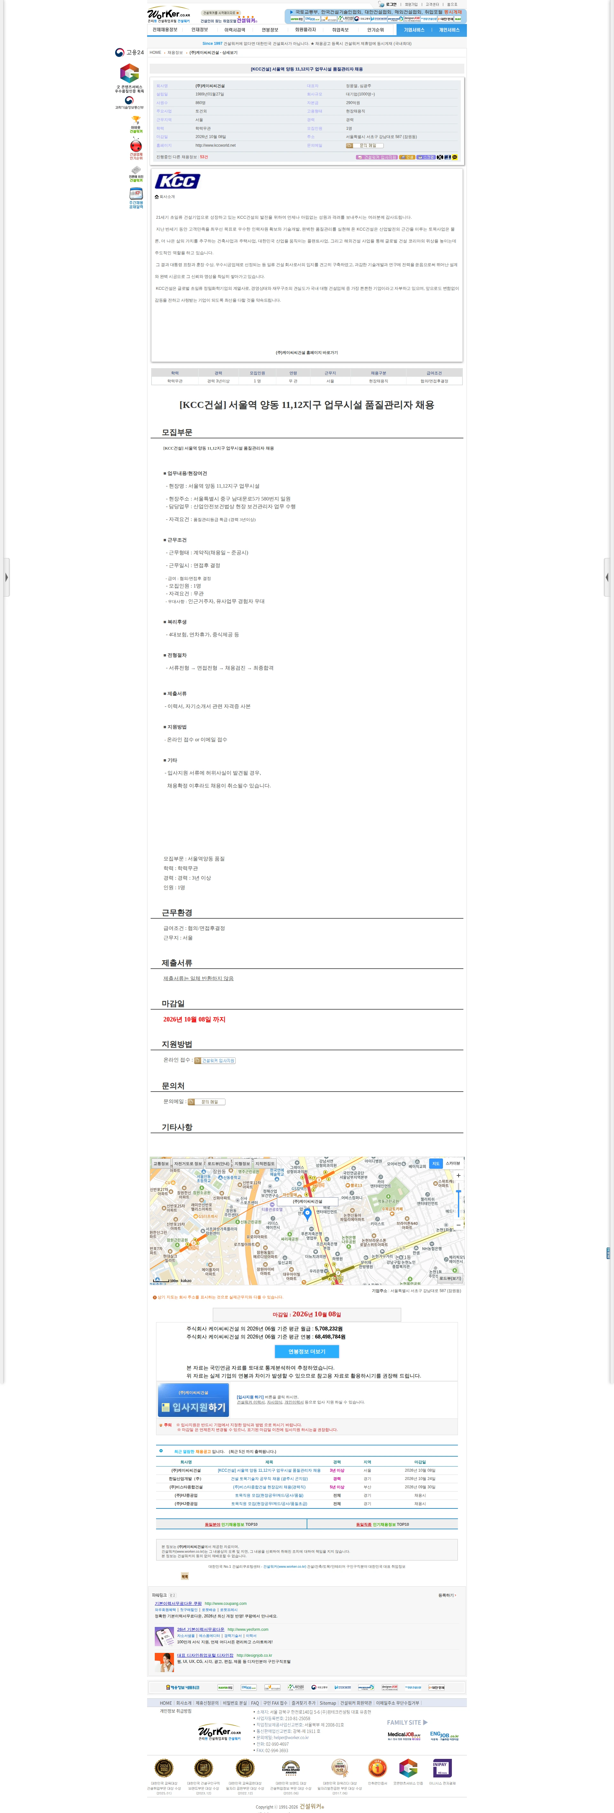Click the 문의 메일 button in company info
The image size is (614, 1813).
[365, 146]
